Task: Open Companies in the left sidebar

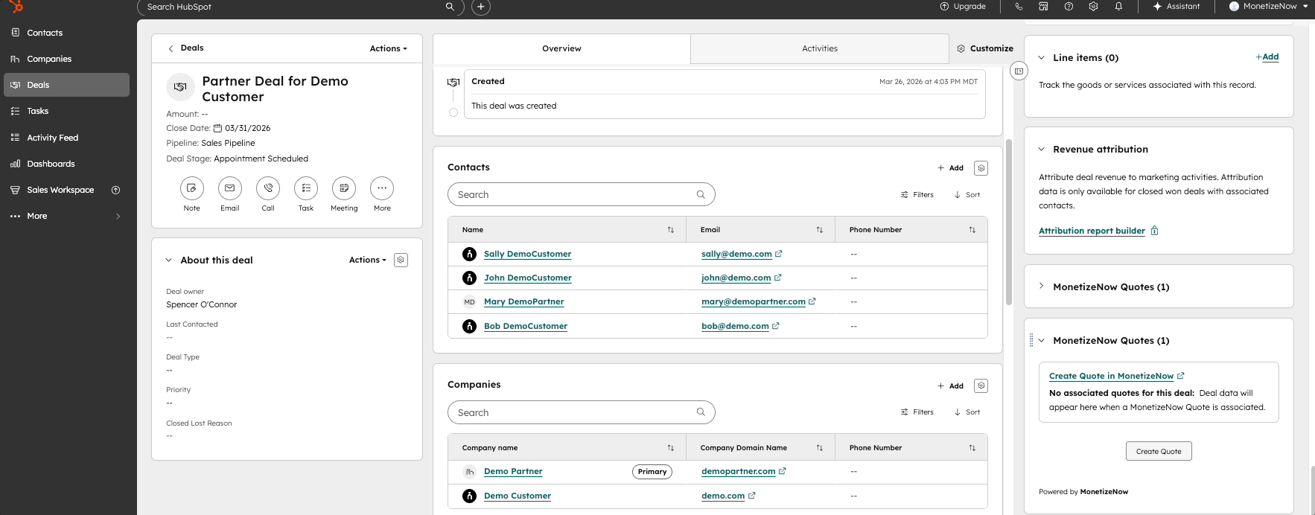Action: pyautogui.click(x=66, y=59)
